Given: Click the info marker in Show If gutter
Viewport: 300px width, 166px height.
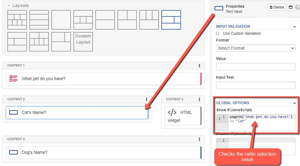Looking at the screenshot, I should (x=219, y=119).
